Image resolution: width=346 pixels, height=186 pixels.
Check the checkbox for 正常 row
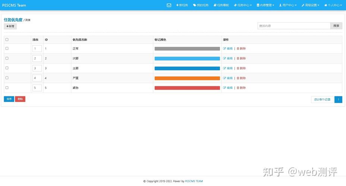[x=7, y=48]
